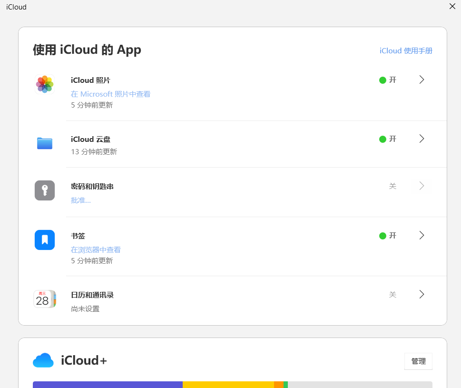
Task: Open the iCloud 使用手册 link
Action: (x=406, y=51)
